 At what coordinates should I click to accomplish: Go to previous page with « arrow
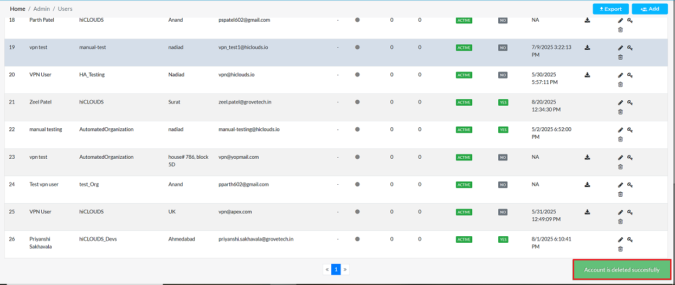pos(327,269)
